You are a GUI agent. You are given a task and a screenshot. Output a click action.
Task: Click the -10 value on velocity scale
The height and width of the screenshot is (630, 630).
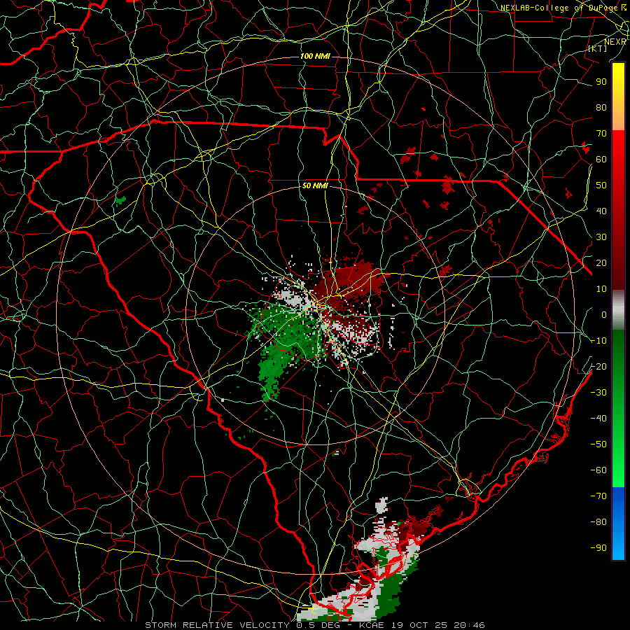[x=598, y=341]
